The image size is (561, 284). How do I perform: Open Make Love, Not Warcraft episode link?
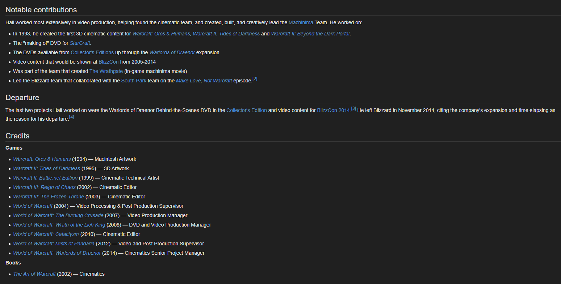[x=204, y=81]
